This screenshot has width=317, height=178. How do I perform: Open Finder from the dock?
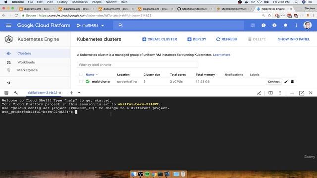point(134,174)
